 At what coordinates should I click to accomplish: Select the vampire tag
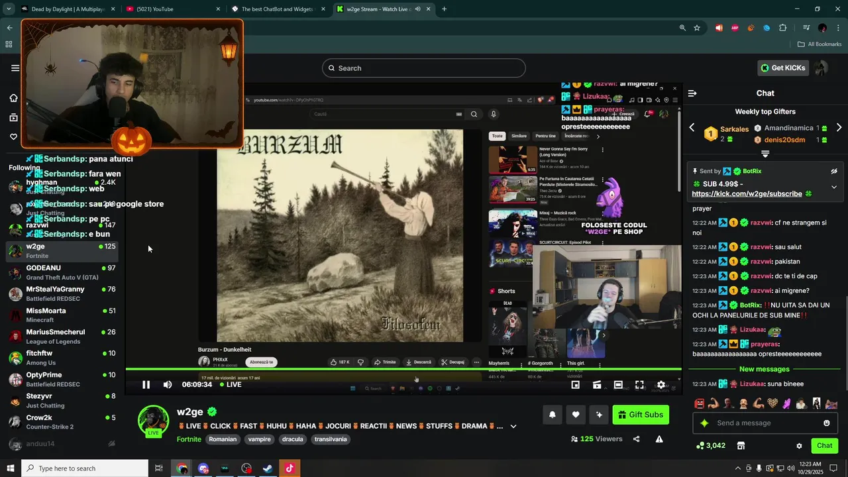tap(259, 439)
